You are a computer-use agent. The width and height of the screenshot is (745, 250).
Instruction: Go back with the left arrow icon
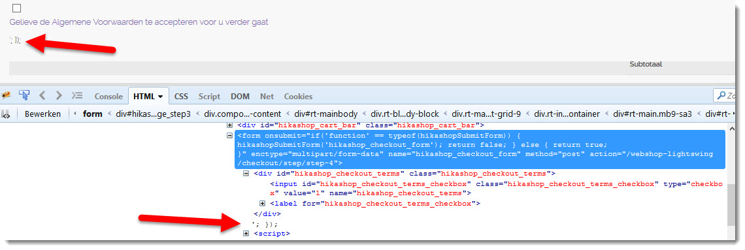tap(42, 96)
